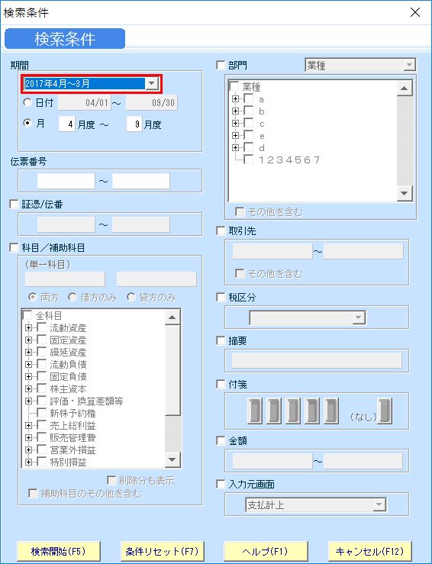Enable the 付箋 checkbox
Image resolution: width=432 pixels, height=564 pixels.
click(x=221, y=384)
